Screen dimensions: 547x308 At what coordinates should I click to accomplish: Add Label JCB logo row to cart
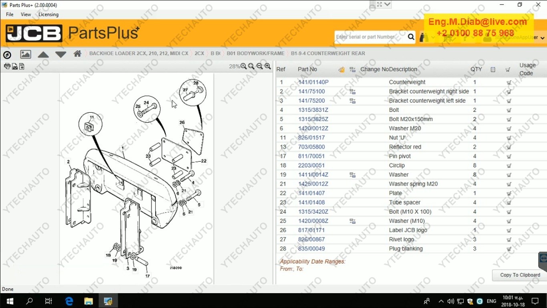(509, 230)
